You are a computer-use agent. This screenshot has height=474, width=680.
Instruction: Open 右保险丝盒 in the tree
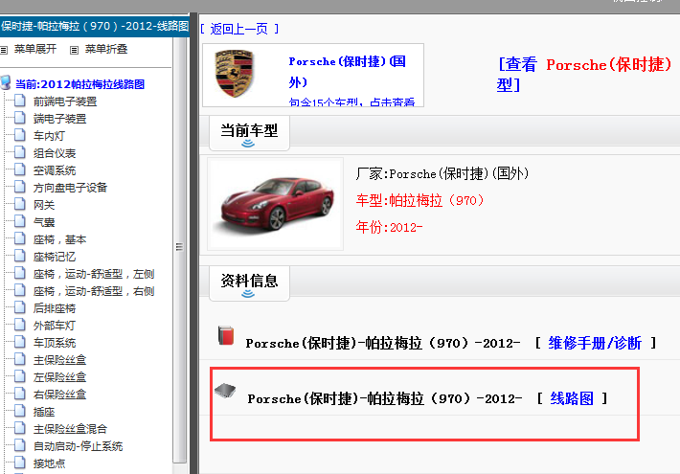[x=59, y=395]
